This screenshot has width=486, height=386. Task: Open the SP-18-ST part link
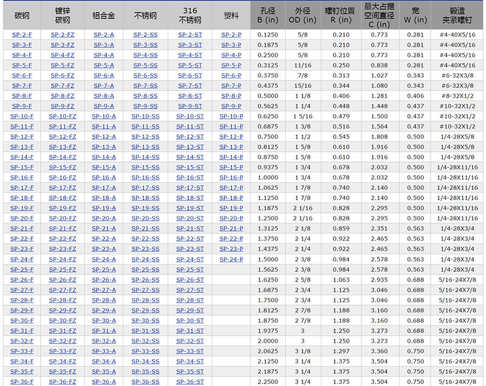tap(190, 198)
